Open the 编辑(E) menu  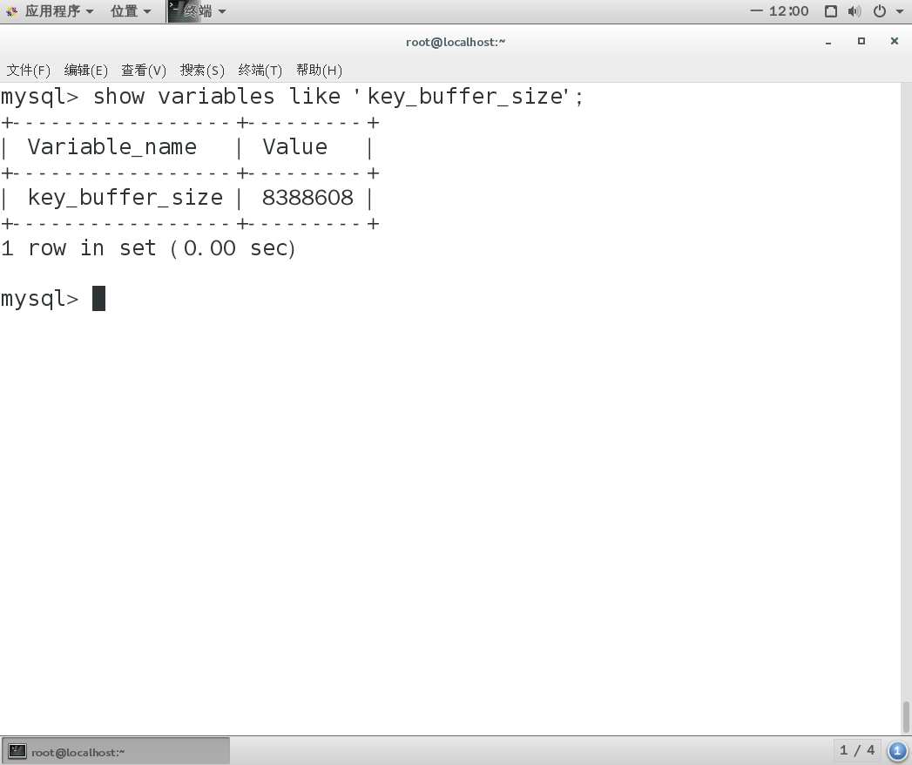click(86, 71)
